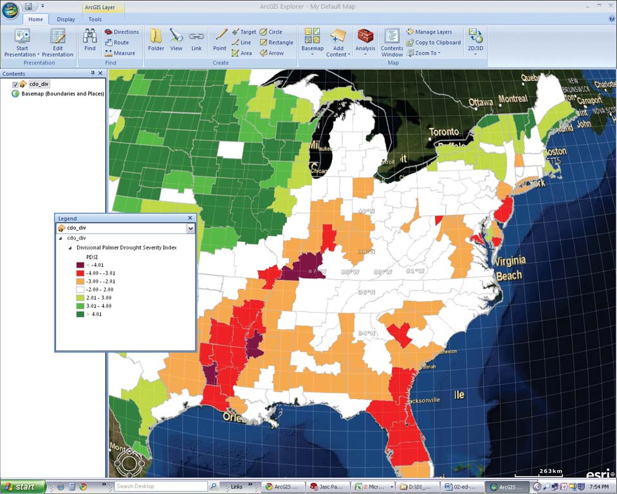Click the Save icon in quick access toolbar
Image resolution: width=617 pixels, height=494 pixels.
click(28, 6)
